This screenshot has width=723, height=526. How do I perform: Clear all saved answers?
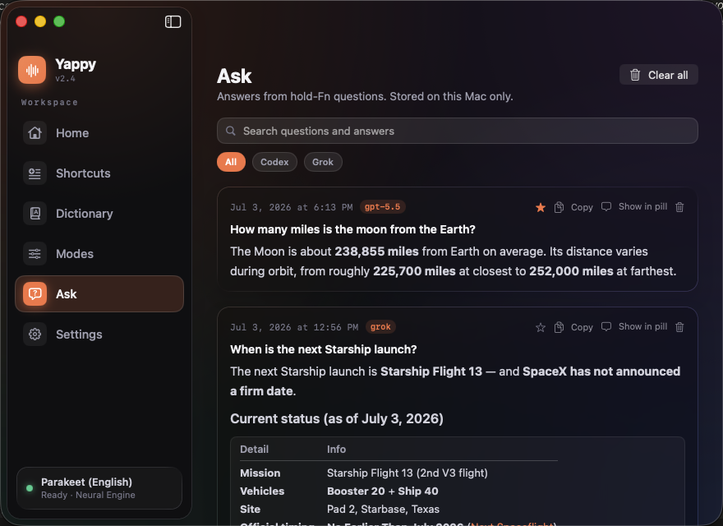pos(658,75)
